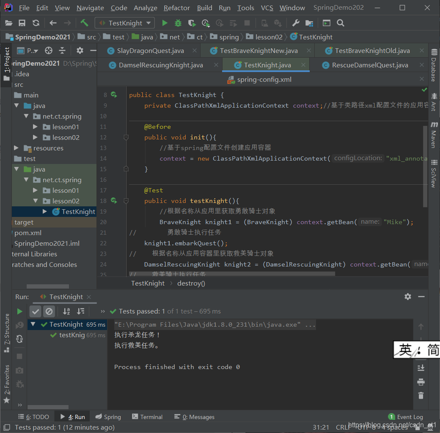Open settings with the wrench icon
Viewport: 440px width, 433px height.
296,23
